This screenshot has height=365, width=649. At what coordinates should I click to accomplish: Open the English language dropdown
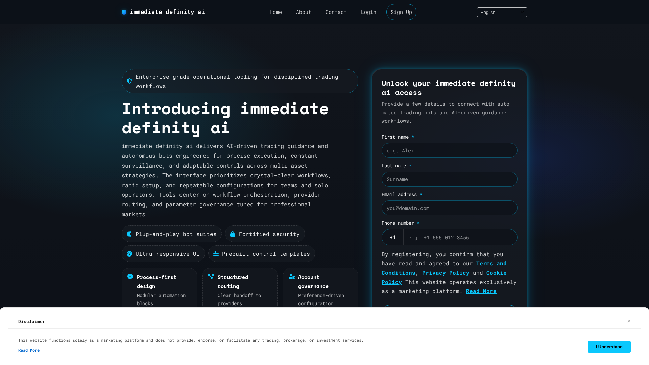pyautogui.click(x=502, y=12)
